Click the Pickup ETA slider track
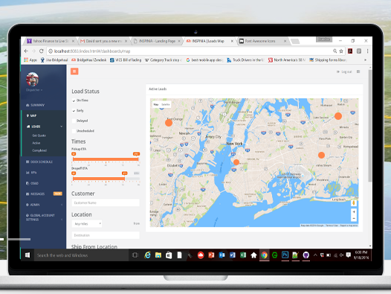 pos(106,159)
